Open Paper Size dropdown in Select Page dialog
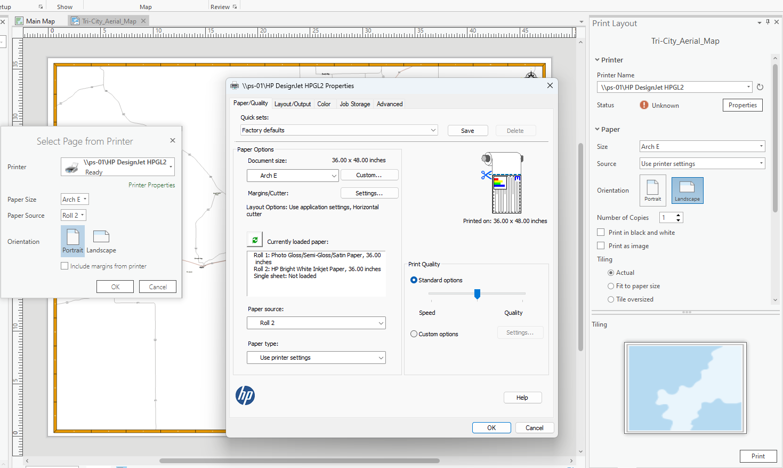783x468 pixels. click(x=75, y=199)
